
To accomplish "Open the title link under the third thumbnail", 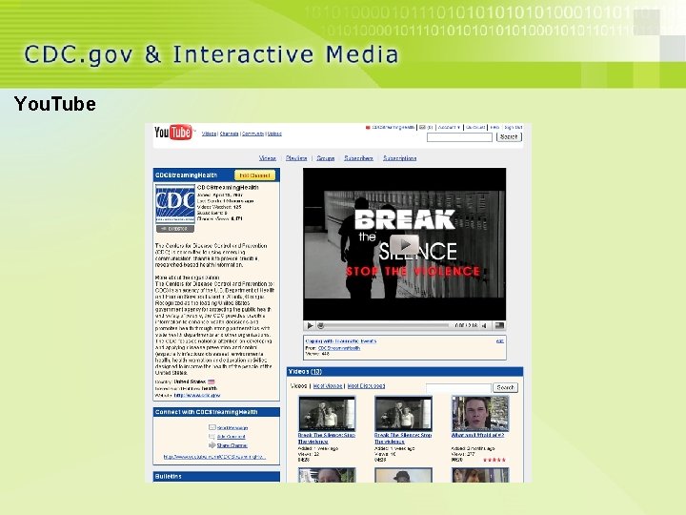I will click(x=477, y=435).
